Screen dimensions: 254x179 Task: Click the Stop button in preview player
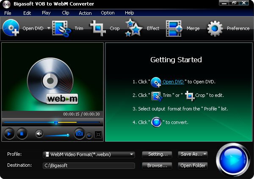pyautogui.click(x=22, y=134)
